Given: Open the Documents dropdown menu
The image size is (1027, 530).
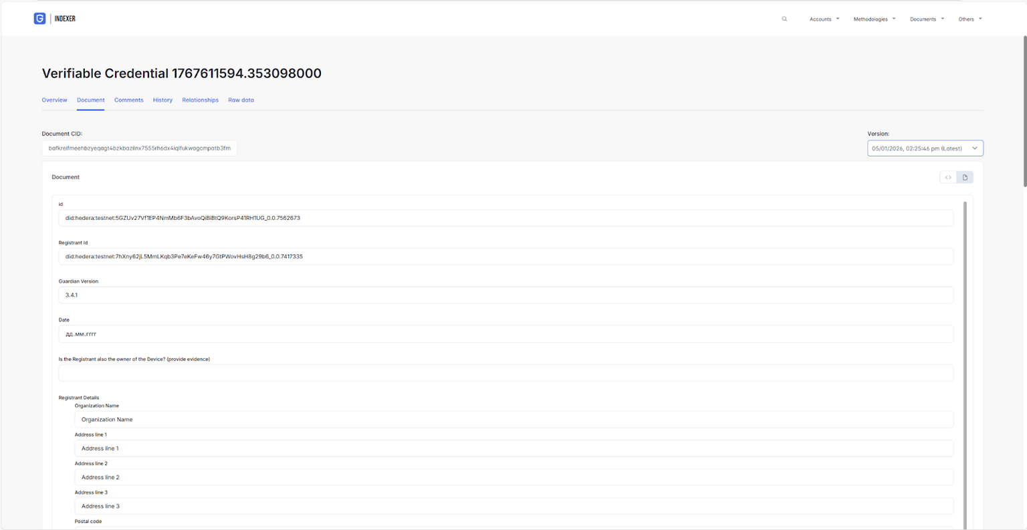Looking at the screenshot, I should [927, 19].
